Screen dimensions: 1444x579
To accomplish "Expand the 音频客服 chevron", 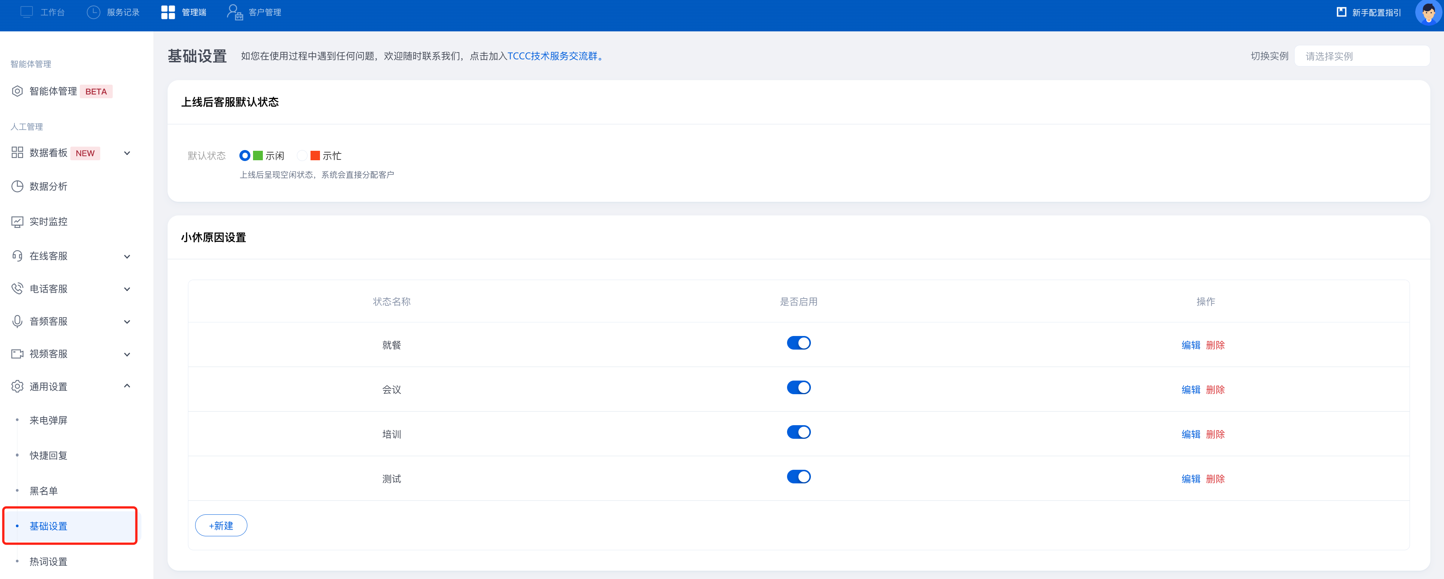I will click(127, 321).
